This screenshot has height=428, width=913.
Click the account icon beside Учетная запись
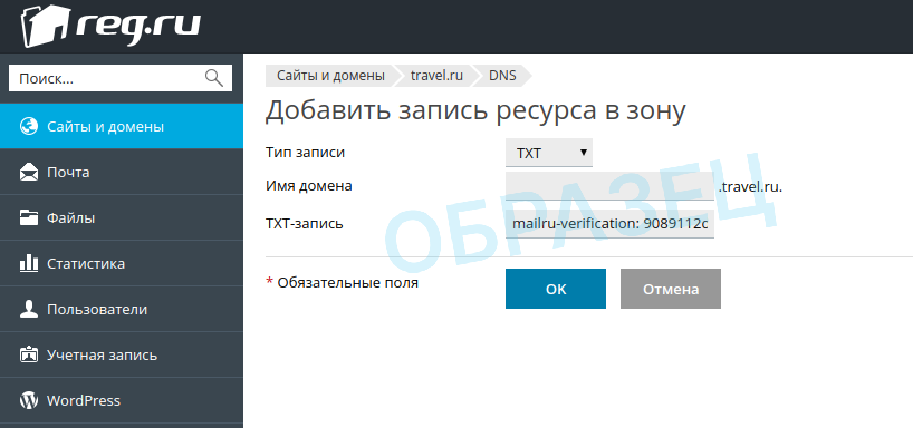click(x=28, y=354)
